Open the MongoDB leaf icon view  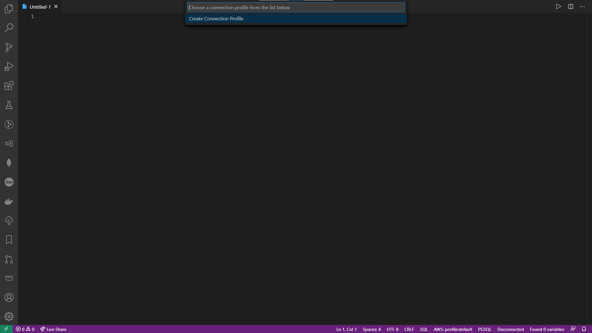[x=9, y=163]
